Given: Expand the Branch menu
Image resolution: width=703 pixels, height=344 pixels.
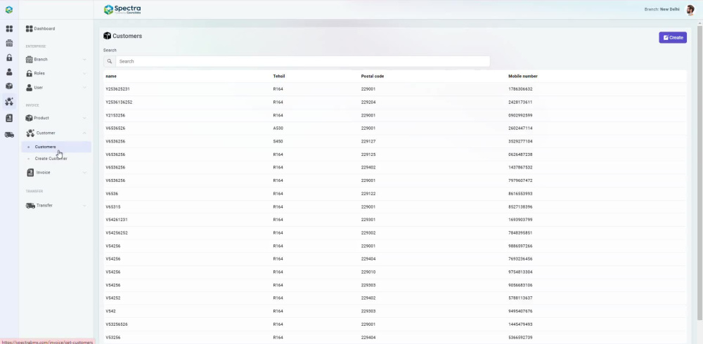Looking at the screenshot, I should click(56, 60).
